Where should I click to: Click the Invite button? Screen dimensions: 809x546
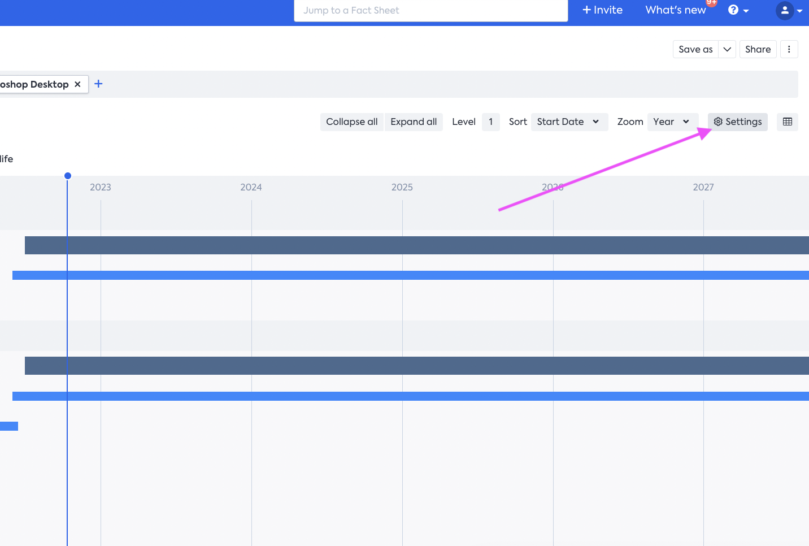[x=602, y=10]
